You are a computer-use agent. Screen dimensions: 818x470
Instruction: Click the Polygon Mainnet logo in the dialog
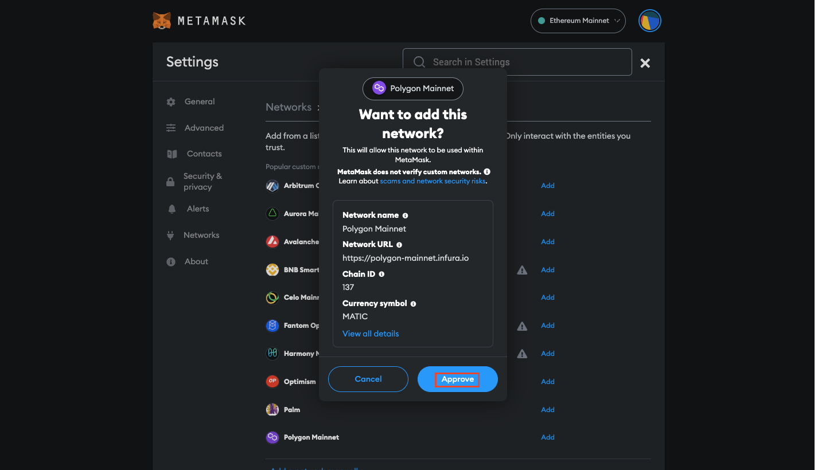click(x=378, y=88)
